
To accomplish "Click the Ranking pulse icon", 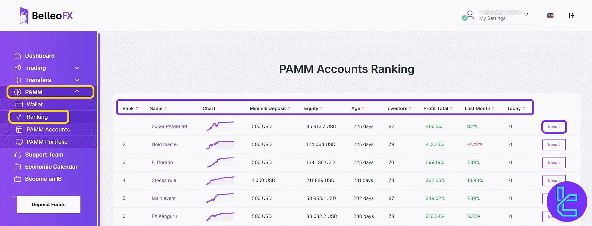I will coord(19,117).
